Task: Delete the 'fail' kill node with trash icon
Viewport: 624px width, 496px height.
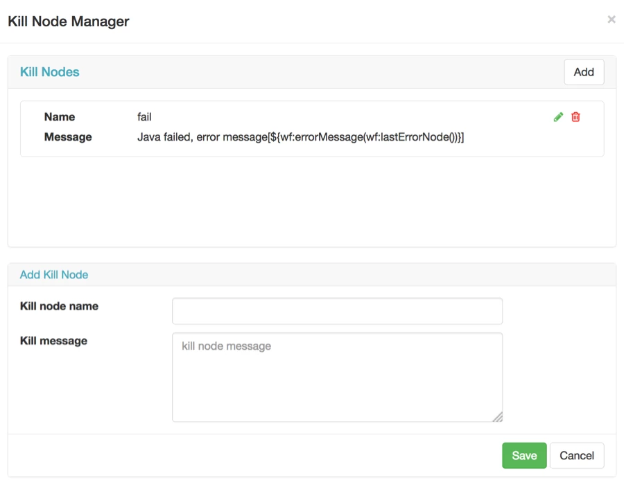Action: tap(575, 117)
